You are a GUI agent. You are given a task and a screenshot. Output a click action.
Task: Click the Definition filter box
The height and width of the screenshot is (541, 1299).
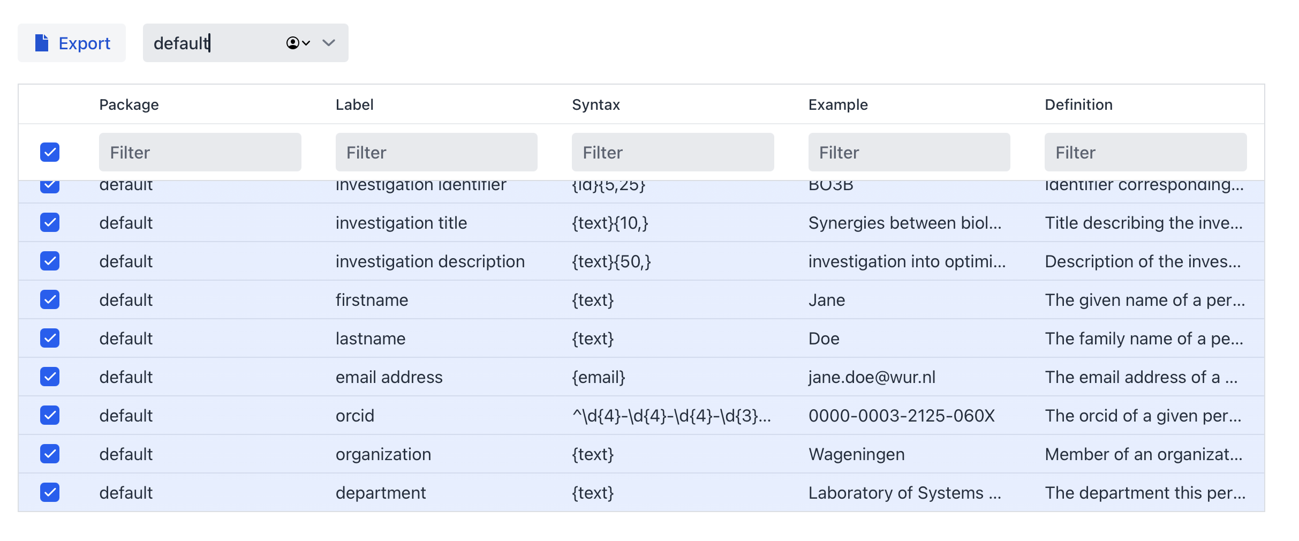pos(1145,152)
